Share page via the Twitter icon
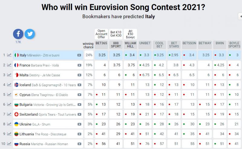The image size is (242, 149). click(30, 34)
